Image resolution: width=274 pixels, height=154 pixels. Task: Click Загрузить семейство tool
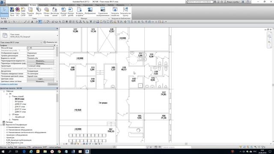click(115, 12)
